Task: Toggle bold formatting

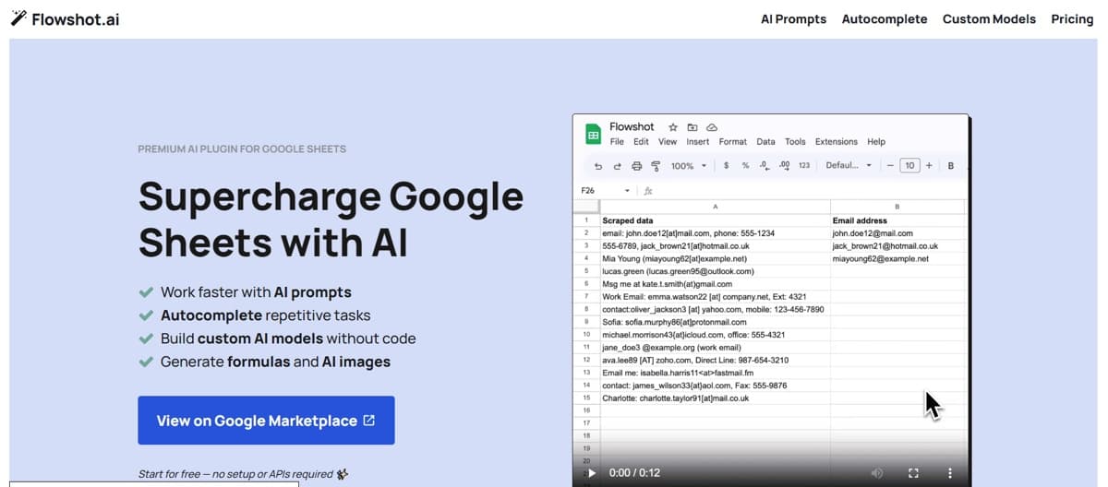Action: click(950, 166)
